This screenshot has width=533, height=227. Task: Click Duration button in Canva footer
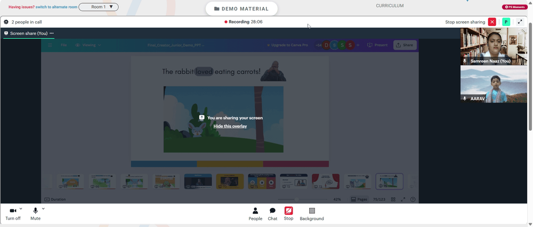pos(55,199)
